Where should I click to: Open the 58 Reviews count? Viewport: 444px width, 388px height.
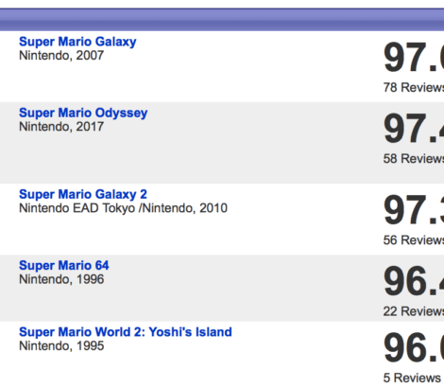(414, 159)
